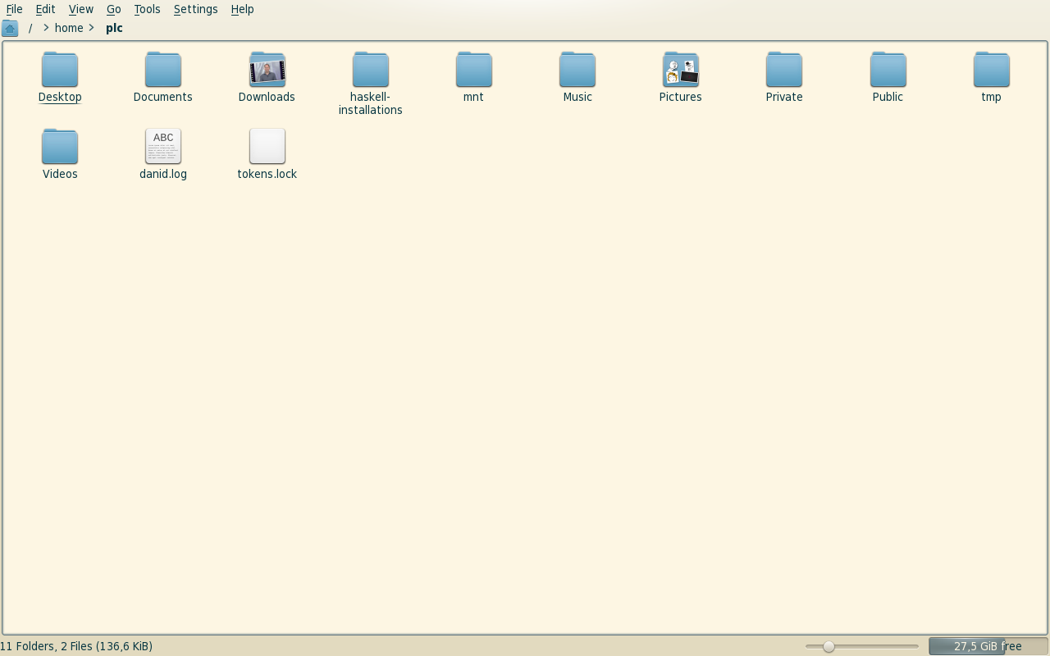Select the tmp folder icon
The width and height of the screenshot is (1050, 656).
[x=992, y=70]
